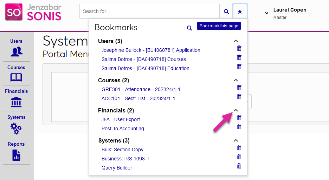Delete the Query Builder bookmark
Screen dimensions: 329x180
(239, 166)
